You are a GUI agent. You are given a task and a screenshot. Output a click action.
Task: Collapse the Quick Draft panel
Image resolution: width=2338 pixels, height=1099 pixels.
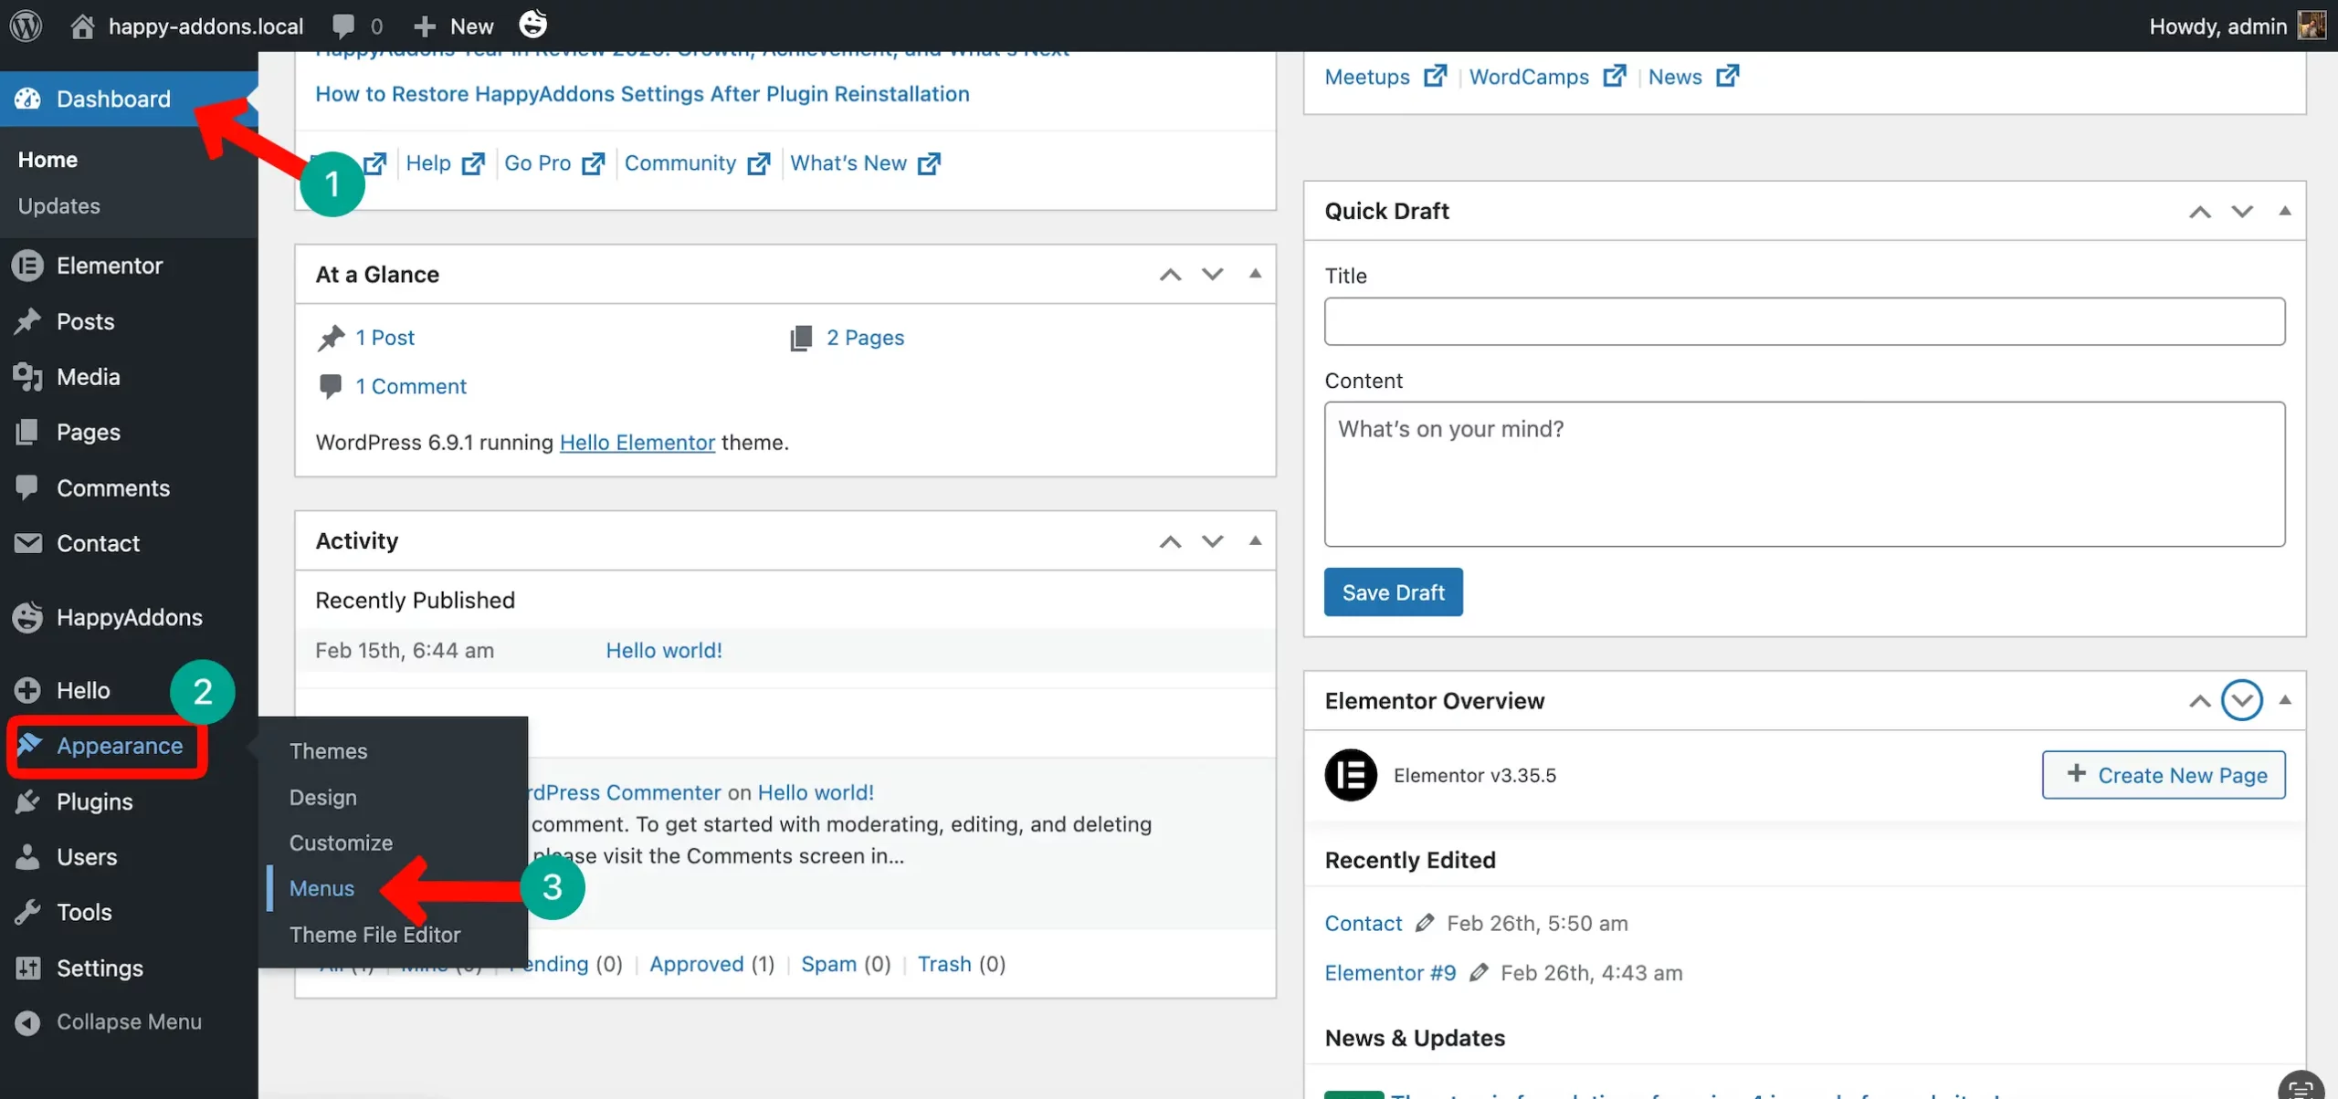2284,211
